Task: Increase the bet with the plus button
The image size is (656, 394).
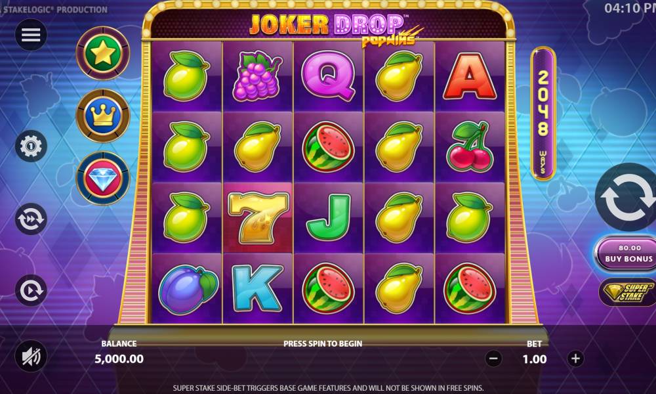Action: tap(576, 359)
